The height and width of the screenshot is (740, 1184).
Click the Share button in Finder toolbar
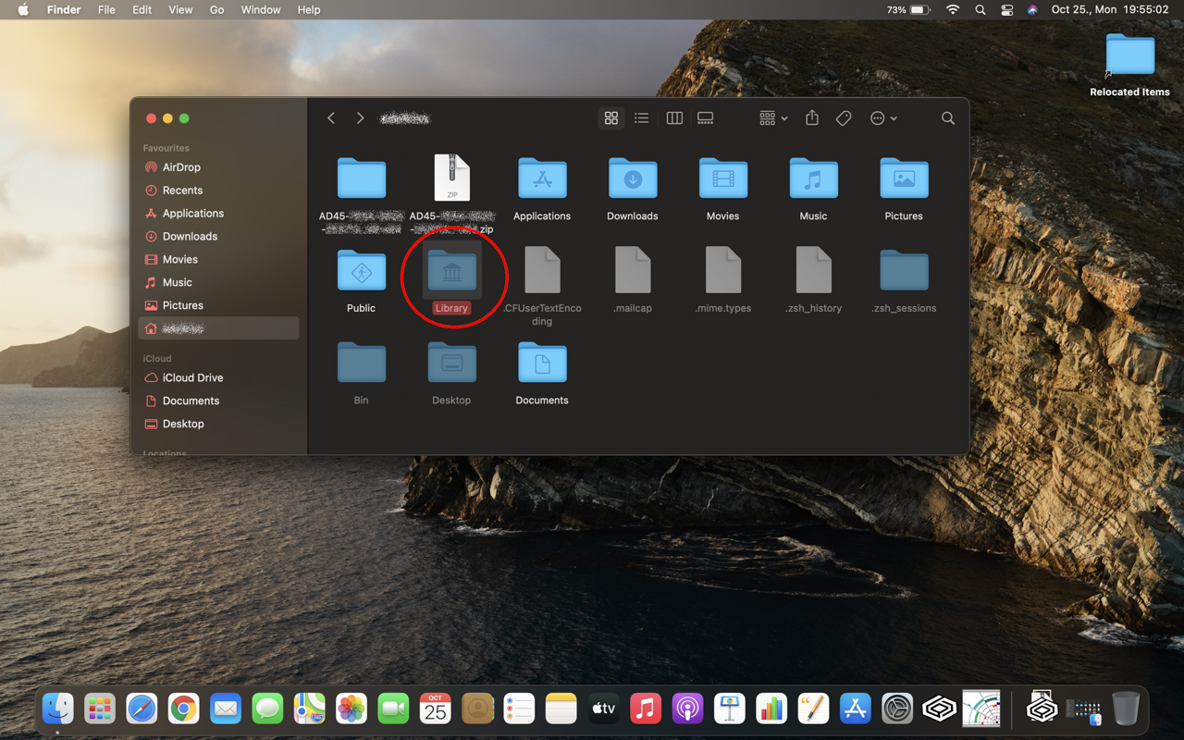812,118
